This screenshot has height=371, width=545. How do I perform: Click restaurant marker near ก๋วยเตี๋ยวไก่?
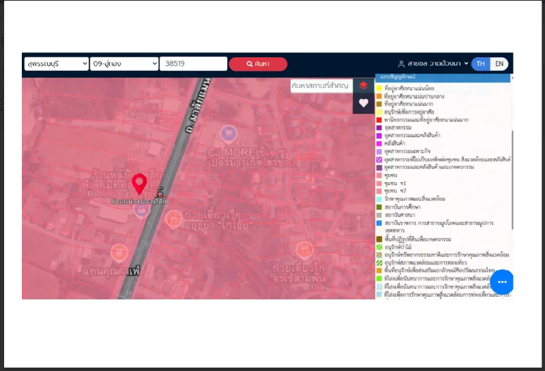click(x=304, y=250)
